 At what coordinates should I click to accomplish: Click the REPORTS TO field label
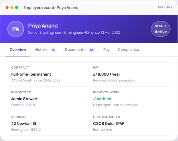coord(21,92)
